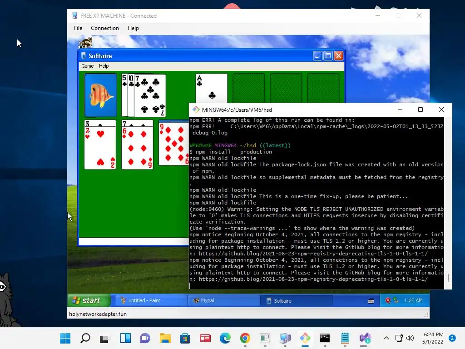Open the Widgets panel on the taskbar
The height and width of the screenshot is (349, 465).
(x=125, y=338)
